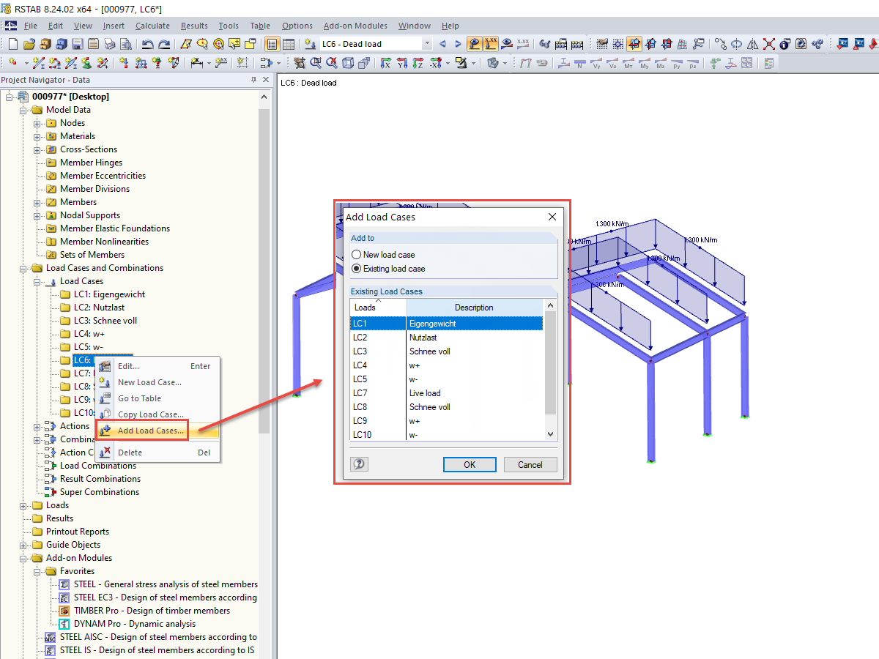The image size is (879, 659).
Task: Toggle show load values toolbar button
Action: point(491,44)
